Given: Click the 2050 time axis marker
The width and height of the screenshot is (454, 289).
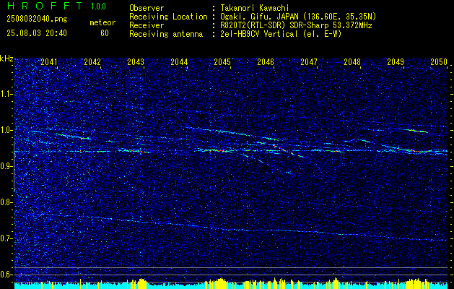Looking at the screenshot, I should (439, 62).
